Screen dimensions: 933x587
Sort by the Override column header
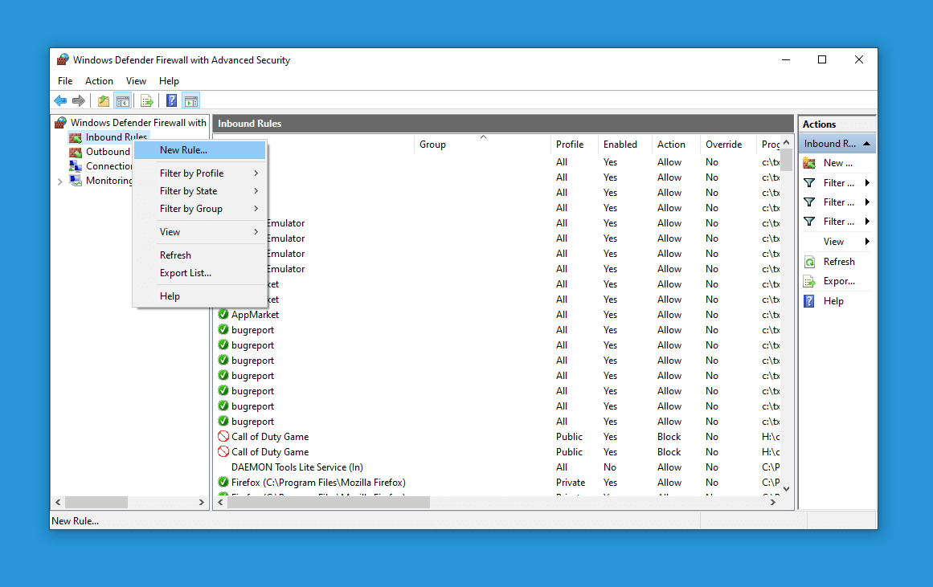click(728, 145)
